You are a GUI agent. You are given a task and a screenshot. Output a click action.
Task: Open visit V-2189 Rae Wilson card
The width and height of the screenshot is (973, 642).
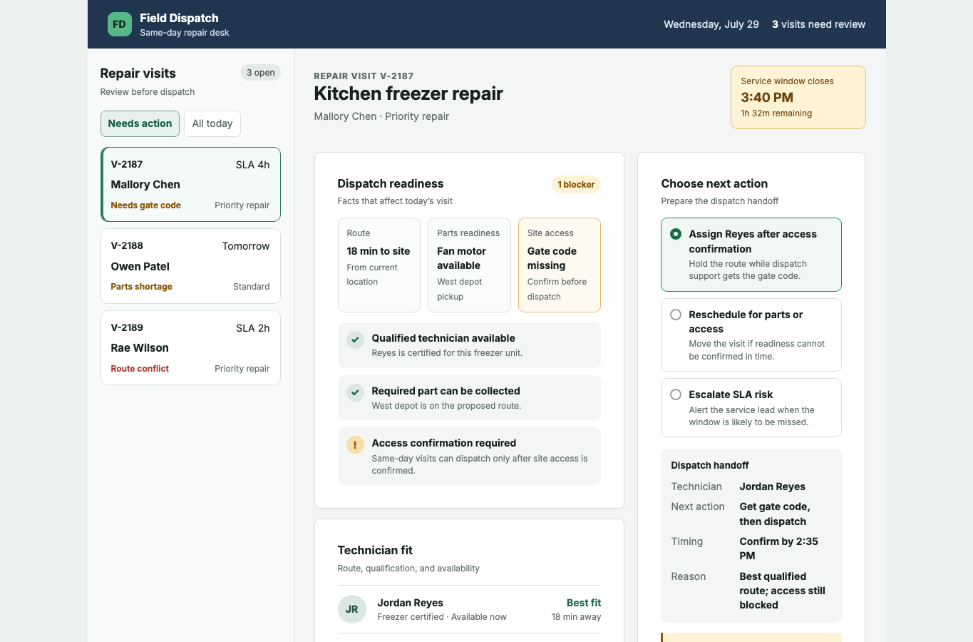pyautogui.click(x=190, y=347)
